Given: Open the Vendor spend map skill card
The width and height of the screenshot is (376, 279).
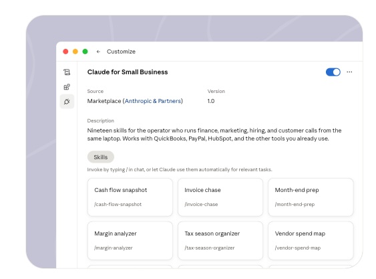Looking at the screenshot, I should (x=311, y=241).
